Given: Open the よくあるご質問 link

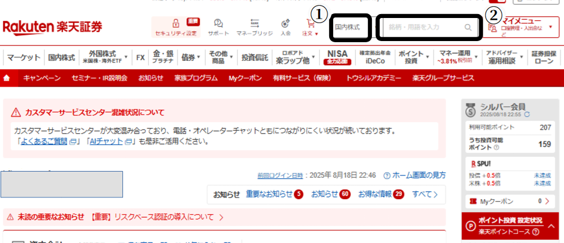Looking at the screenshot, I should coord(44,142).
